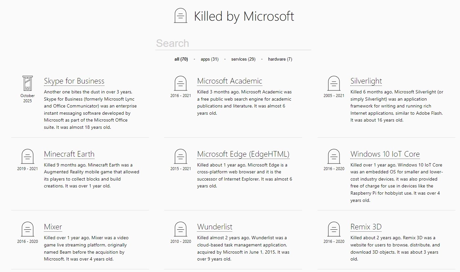Click the Killed by Microsoft page title
Image resolution: width=460 pixels, height=272 pixels.
tap(244, 16)
